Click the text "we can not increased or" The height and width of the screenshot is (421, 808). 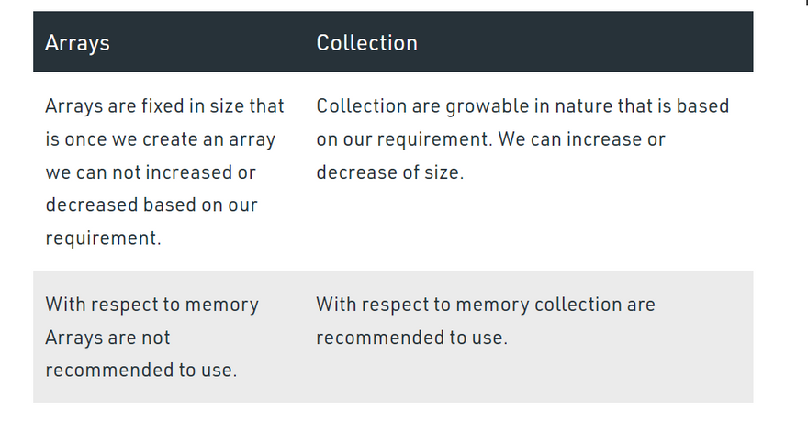pyautogui.click(x=151, y=172)
